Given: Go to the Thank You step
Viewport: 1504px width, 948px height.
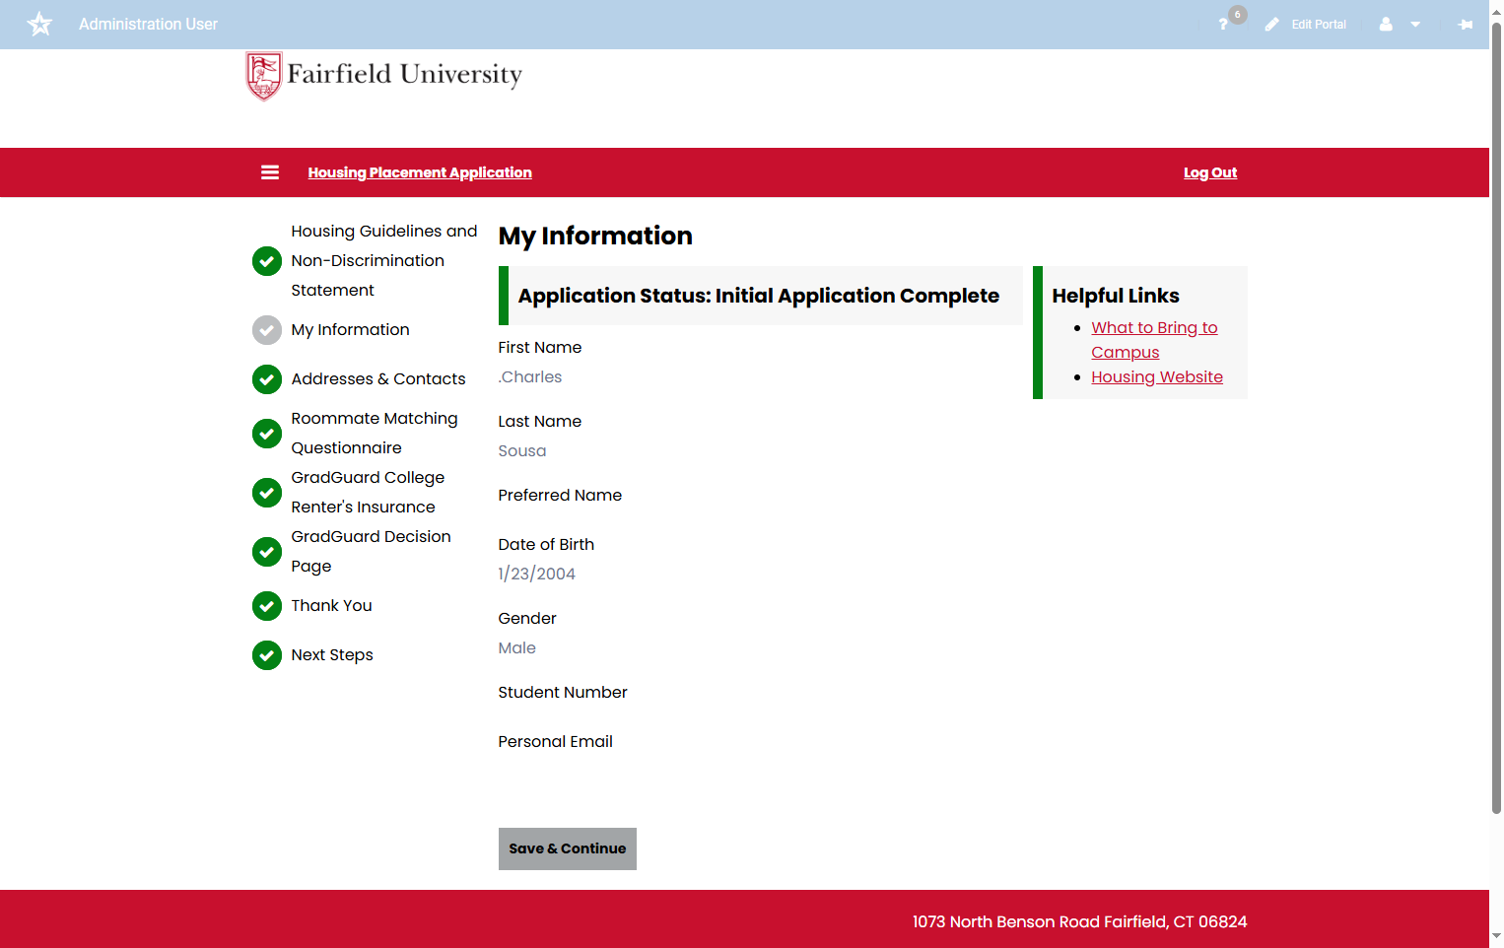Looking at the screenshot, I should coord(331,606).
